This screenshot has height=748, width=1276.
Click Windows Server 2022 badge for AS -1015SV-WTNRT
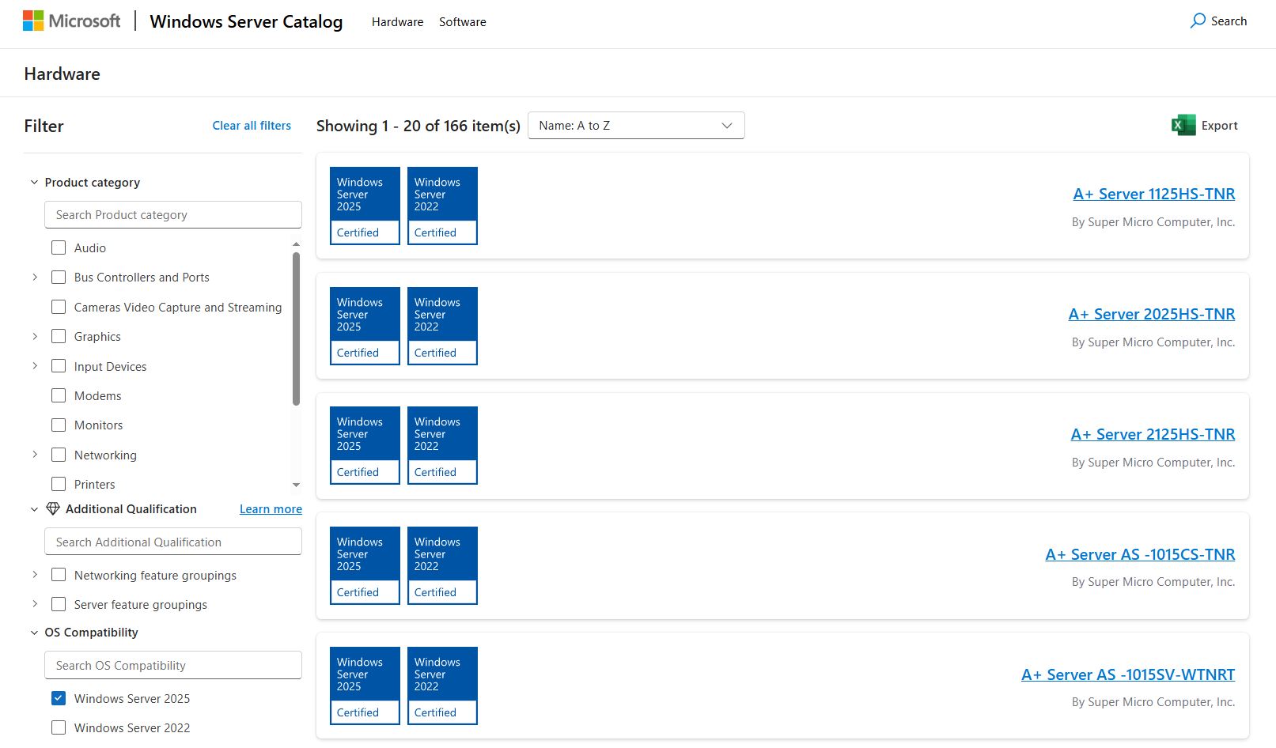442,686
